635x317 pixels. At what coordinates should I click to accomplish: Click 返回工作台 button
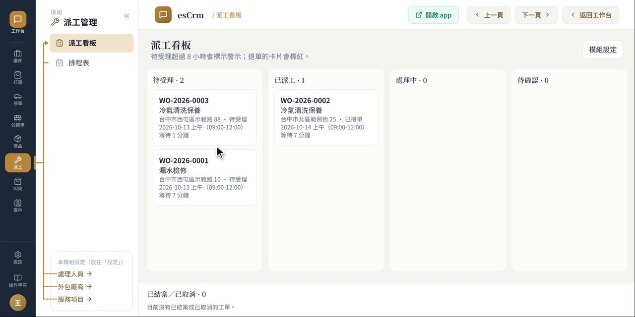point(591,15)
